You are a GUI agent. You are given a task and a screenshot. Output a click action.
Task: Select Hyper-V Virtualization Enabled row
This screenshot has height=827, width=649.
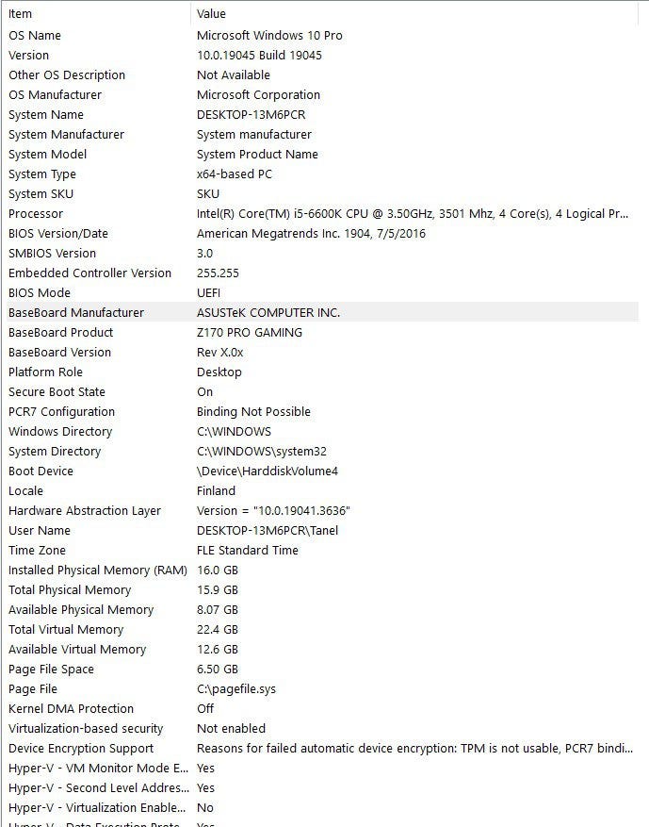point(322,807)
